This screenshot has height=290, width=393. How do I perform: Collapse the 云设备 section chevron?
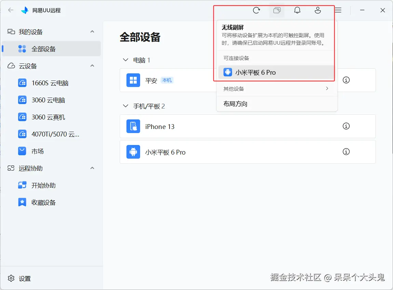pos(92,66)
